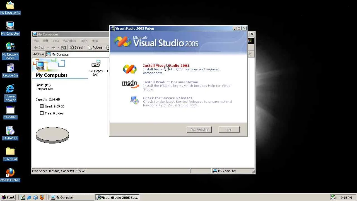Select the IE 6.0 Full folder icon
357x201 pixels.
tap(10, 154)
